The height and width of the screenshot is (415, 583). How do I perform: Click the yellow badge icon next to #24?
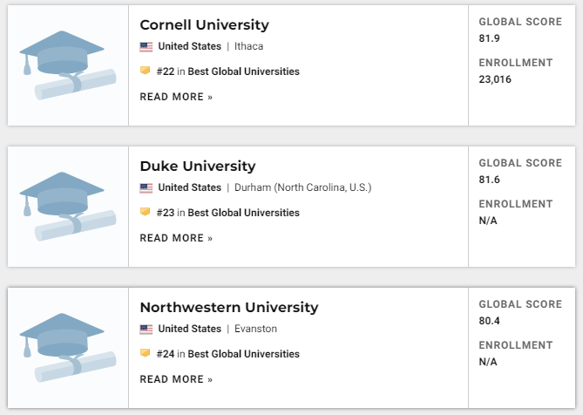[145, 353]
